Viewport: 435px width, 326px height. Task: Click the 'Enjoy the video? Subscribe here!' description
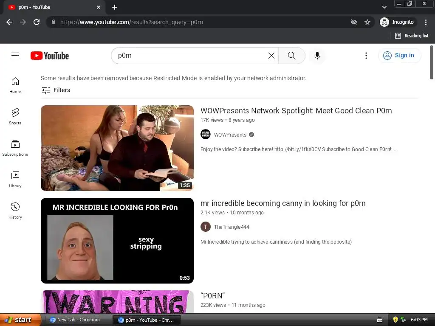tap(299, 149)
